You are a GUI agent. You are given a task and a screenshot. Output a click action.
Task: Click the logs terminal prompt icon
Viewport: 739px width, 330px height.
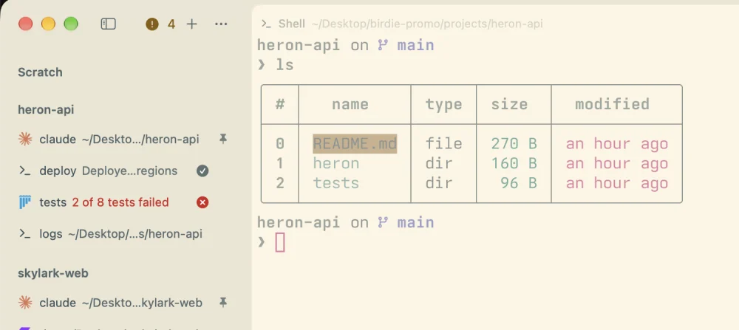pyautogui.click(x=25, y=233)
